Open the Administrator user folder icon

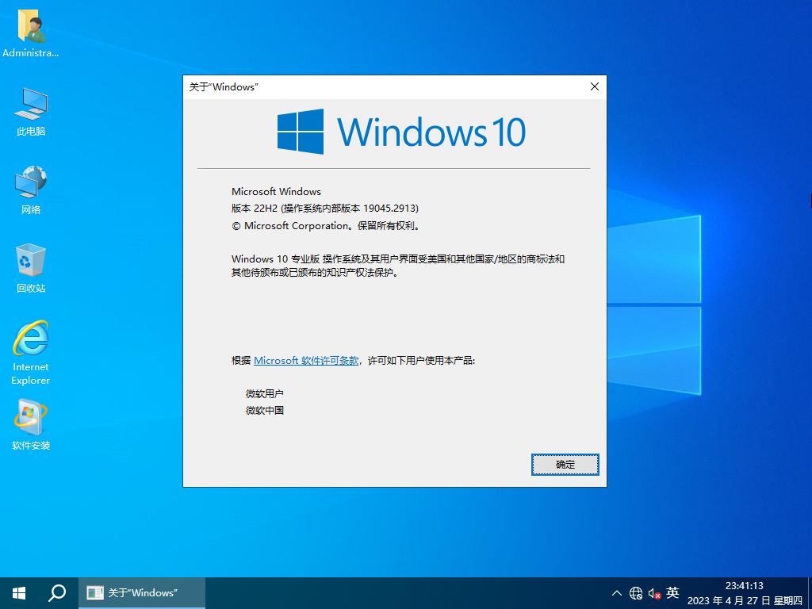point(31,28)
